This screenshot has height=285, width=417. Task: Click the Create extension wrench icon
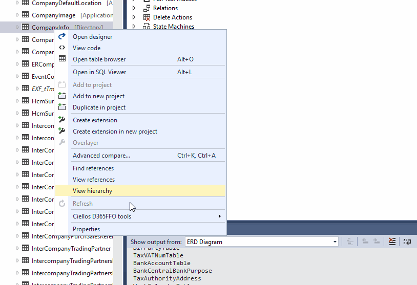coord(62,120)
